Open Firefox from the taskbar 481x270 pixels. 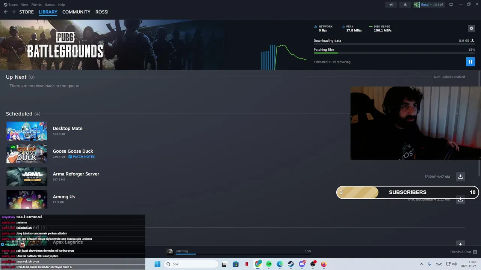click(324, 264)
